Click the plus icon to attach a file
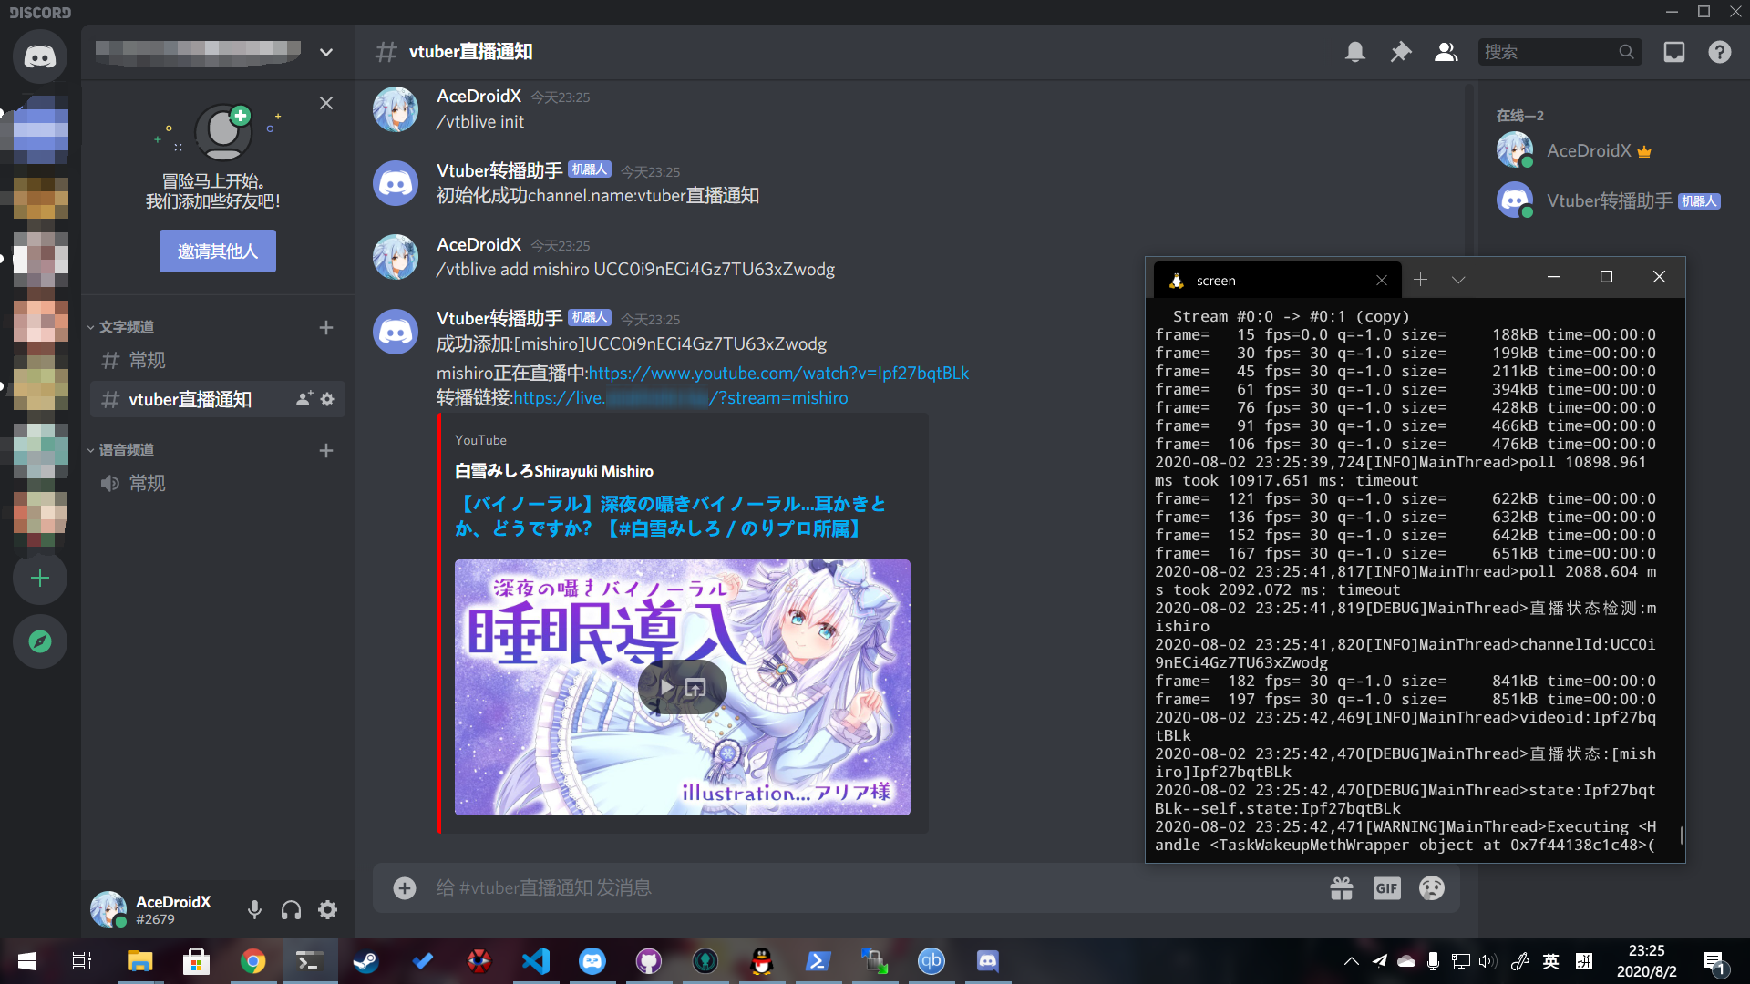1750x984 pixels. coord(404,887)
